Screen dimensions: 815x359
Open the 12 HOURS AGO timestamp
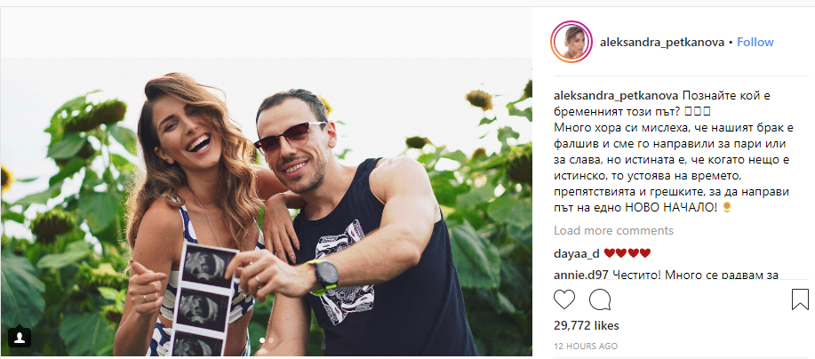586,346
